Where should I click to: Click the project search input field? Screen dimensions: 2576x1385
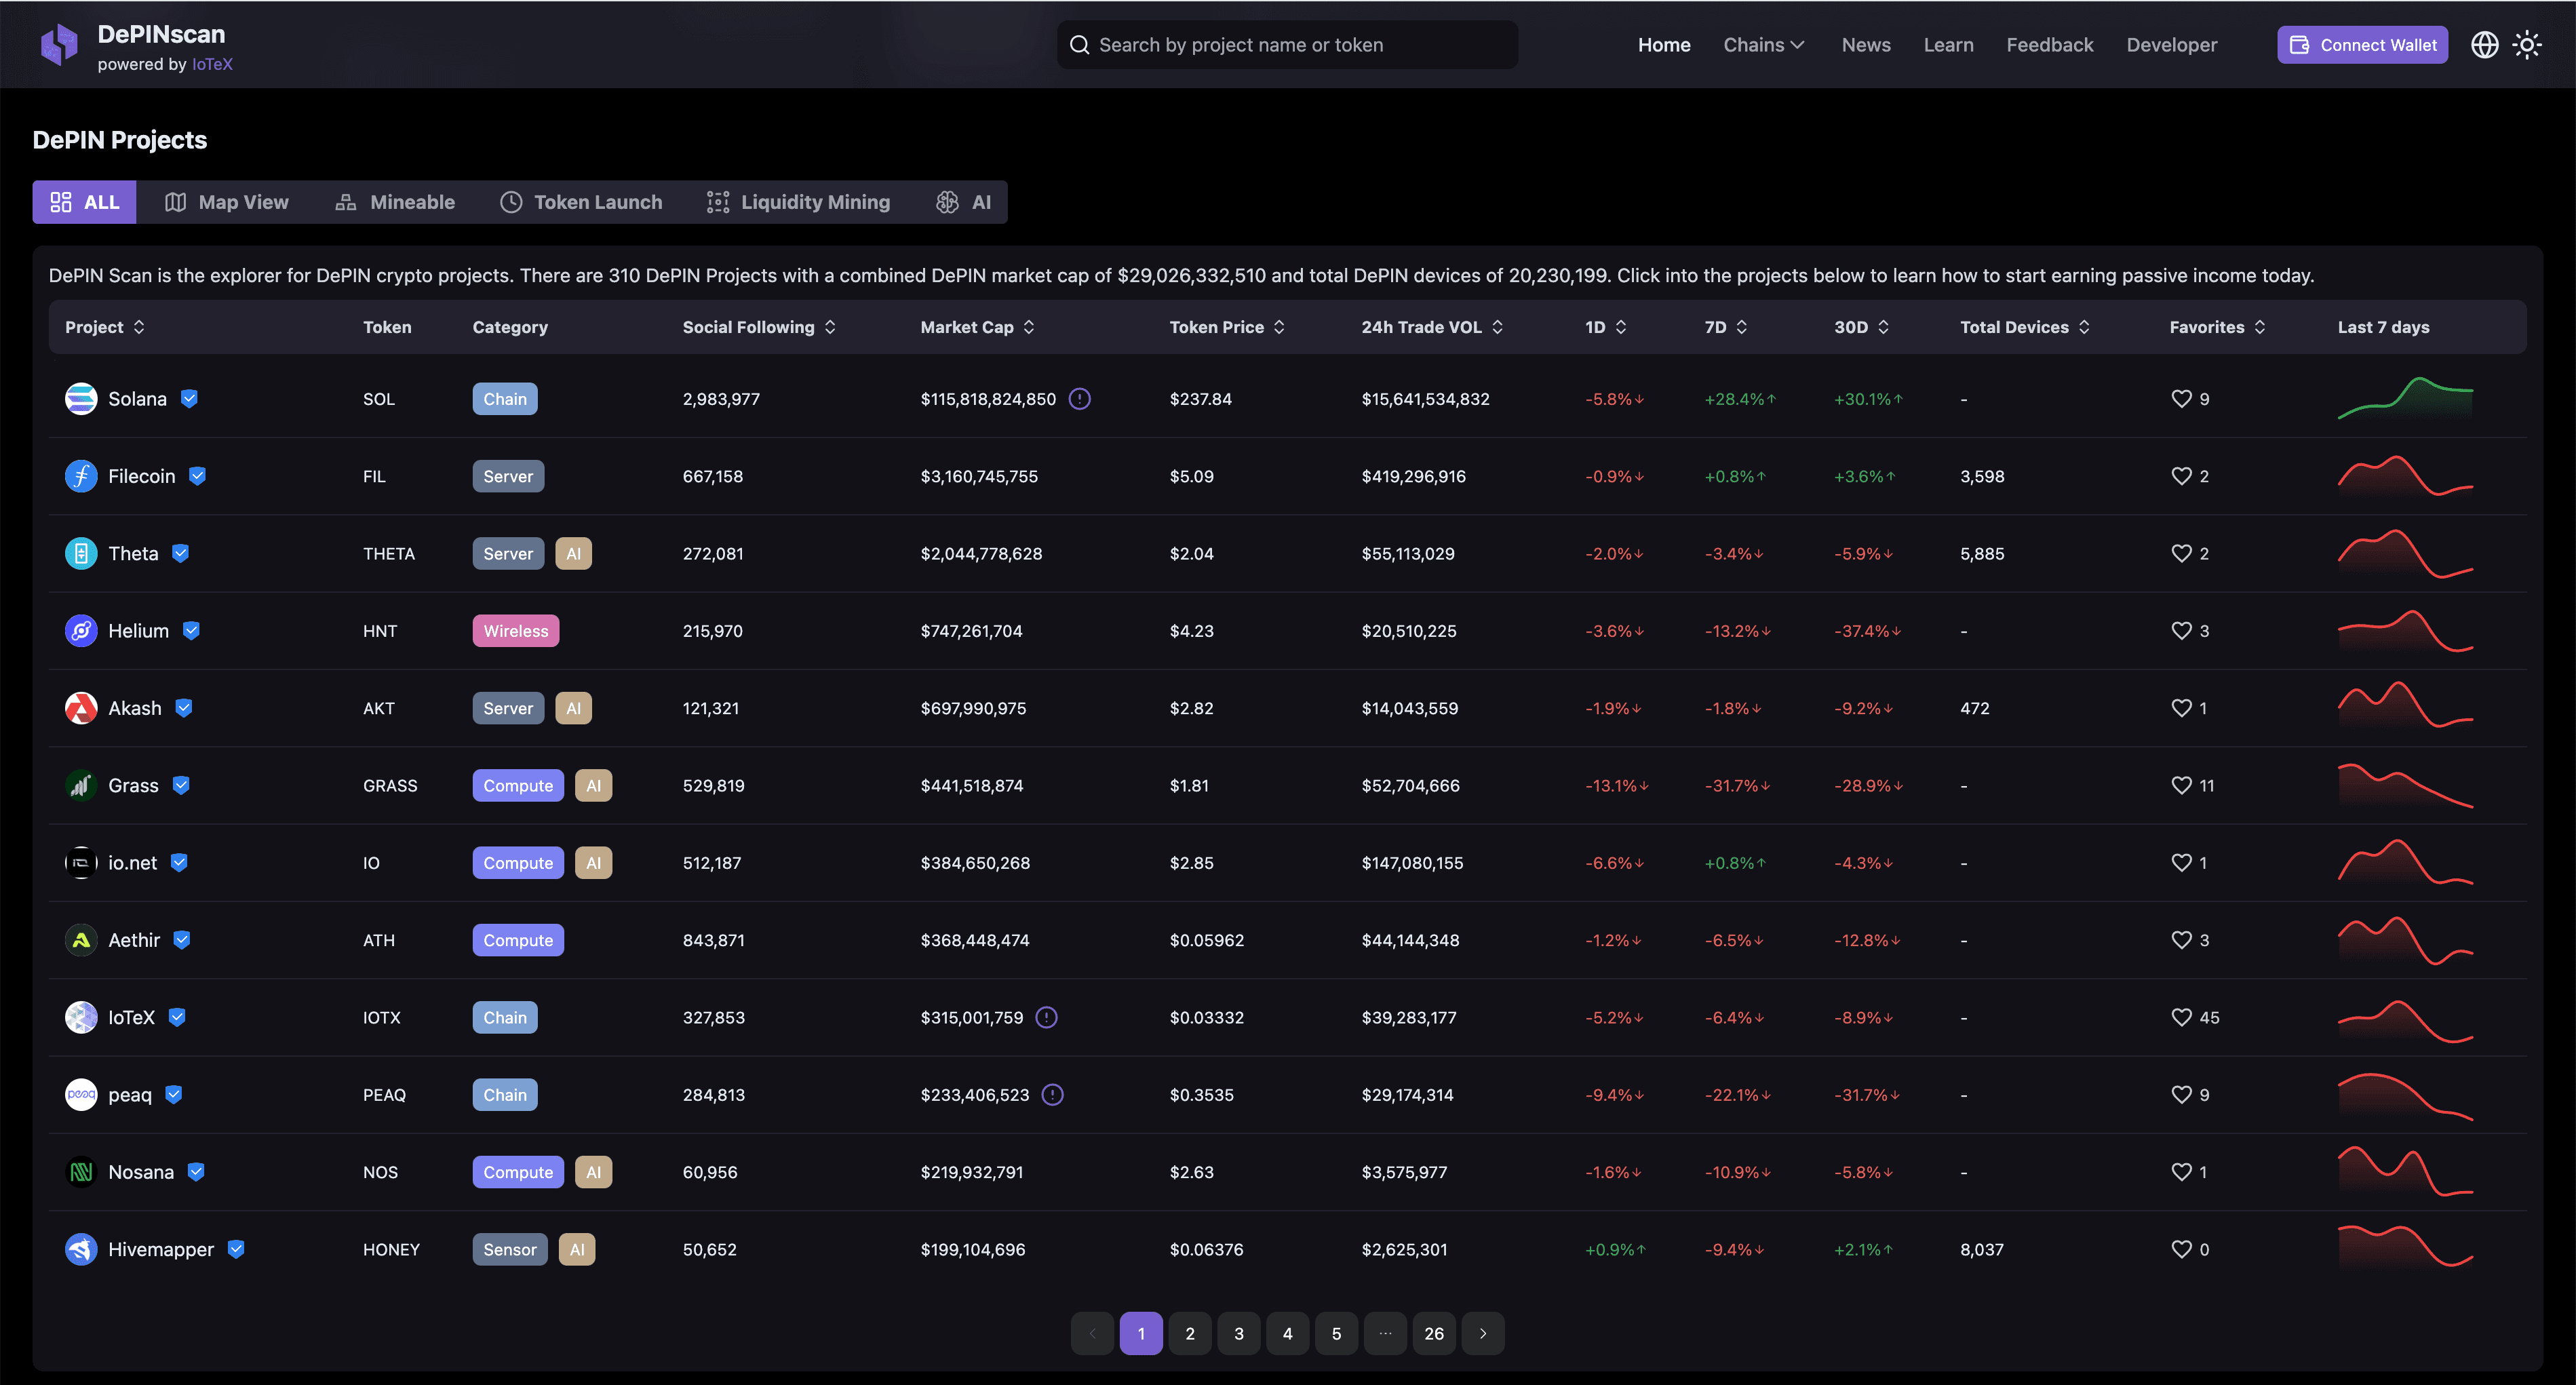pos(1287,45)
